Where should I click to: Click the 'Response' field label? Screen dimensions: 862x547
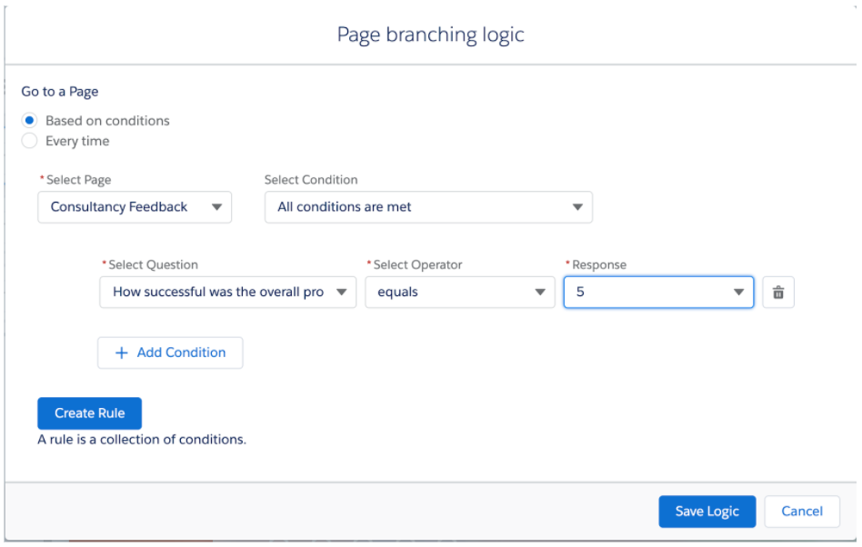[599, 264]
